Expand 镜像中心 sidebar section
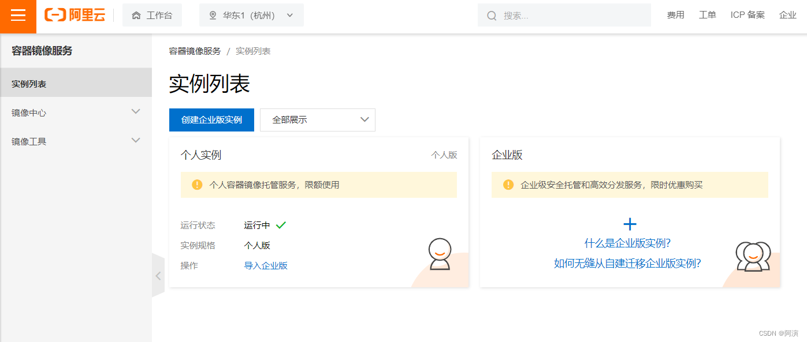 click(76, 112)
